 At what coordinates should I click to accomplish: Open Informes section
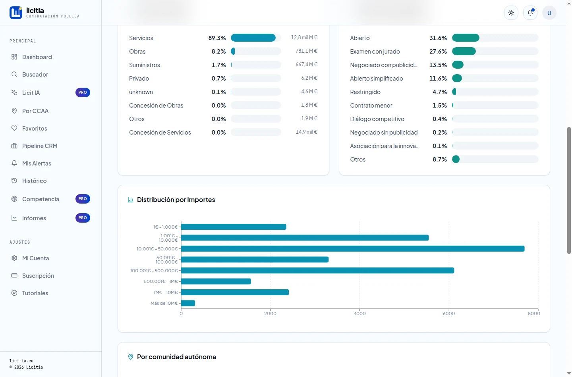(x=51, y=218)
